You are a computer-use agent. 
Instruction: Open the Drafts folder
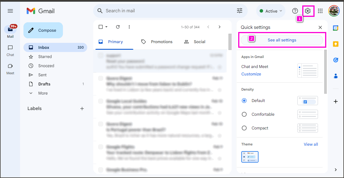[x=55, y=84]
